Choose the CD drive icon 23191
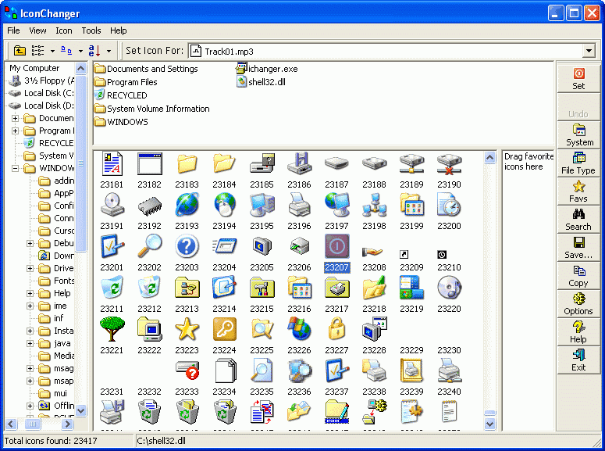This screenshot has height=451, width=605. [112, 205]
